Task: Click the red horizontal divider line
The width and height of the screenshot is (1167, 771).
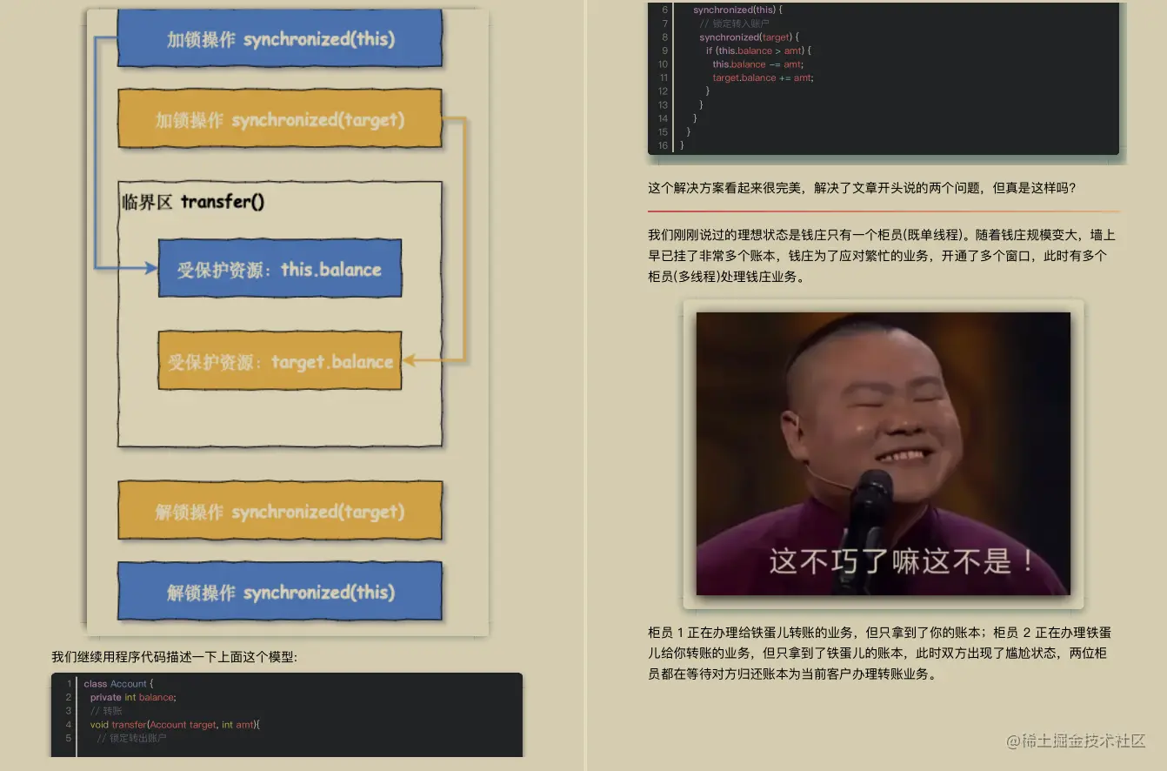Action: (882, 210)
